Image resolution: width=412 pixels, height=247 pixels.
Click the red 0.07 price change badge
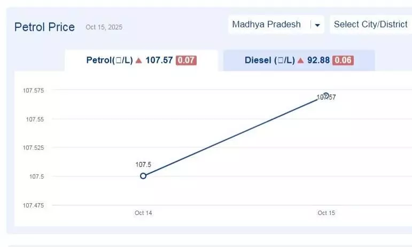[x=186, y=60]
